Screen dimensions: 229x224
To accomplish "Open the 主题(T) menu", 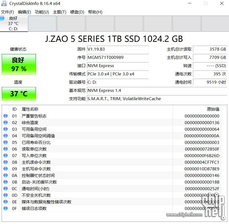I will 59,12.
